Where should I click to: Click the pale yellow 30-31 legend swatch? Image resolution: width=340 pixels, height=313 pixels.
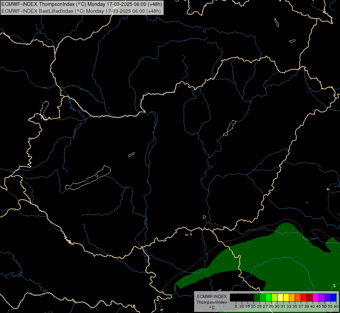[x=280, y=297]
